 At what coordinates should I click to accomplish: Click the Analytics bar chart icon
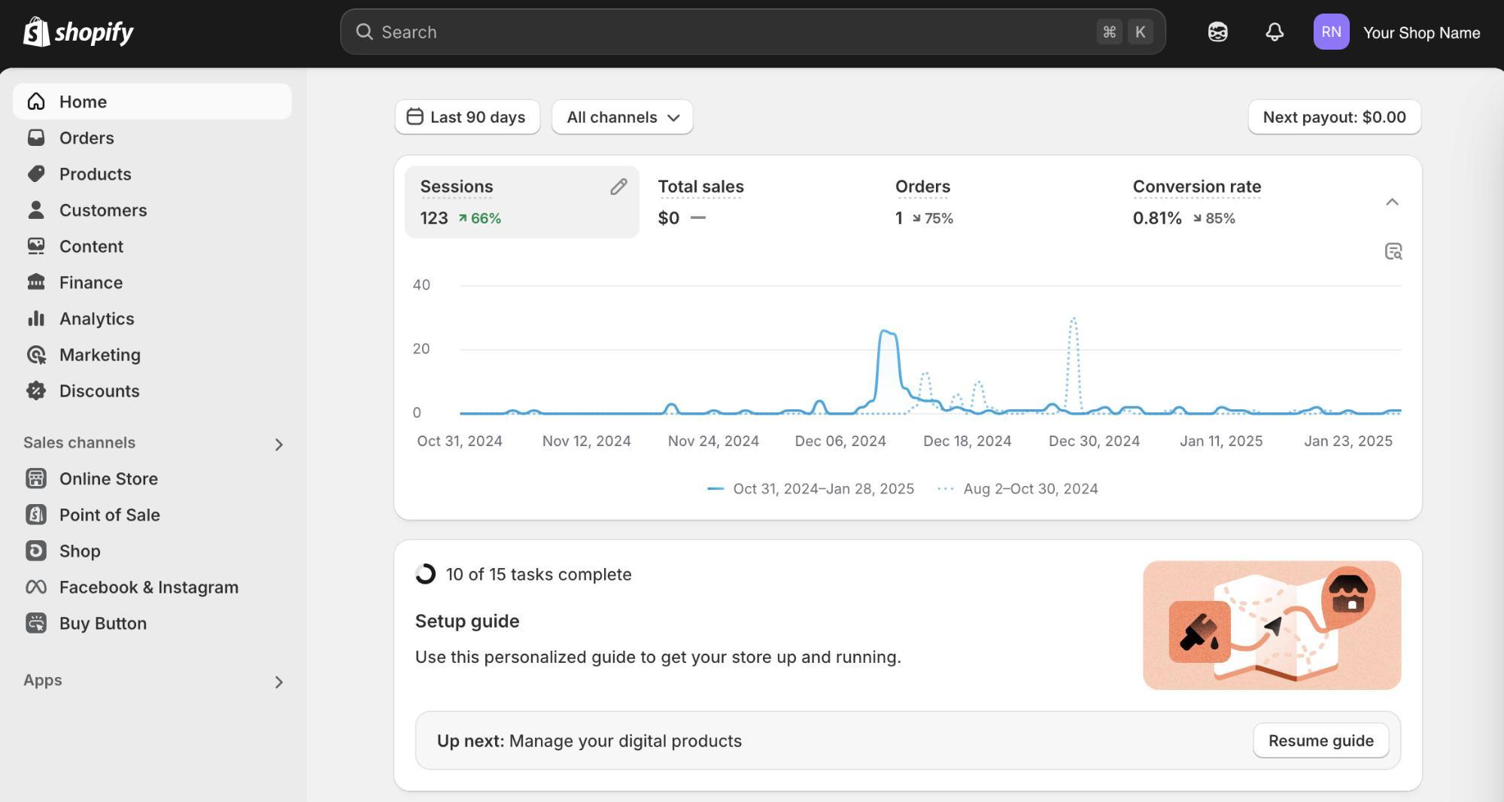[36, 318]
